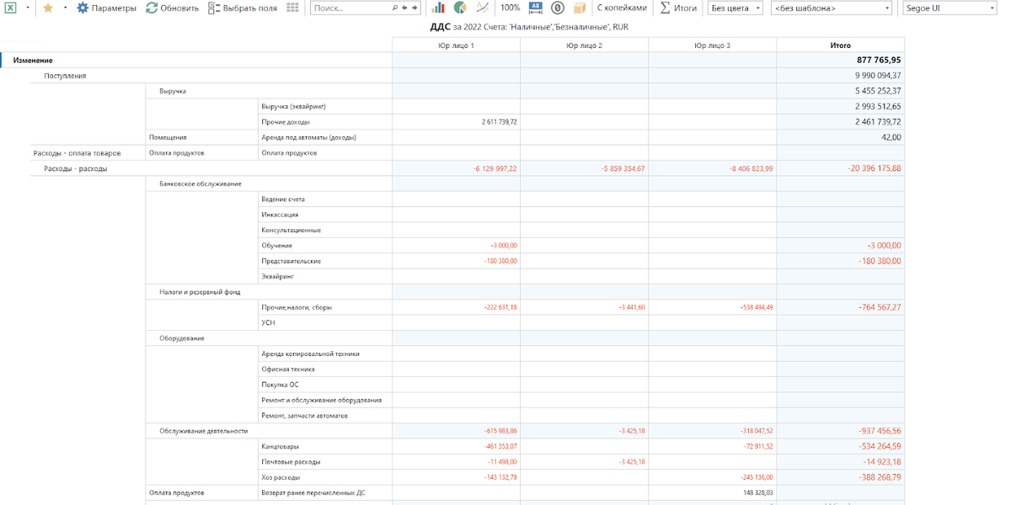Select the Обучение row label

(x=276, y=246)
